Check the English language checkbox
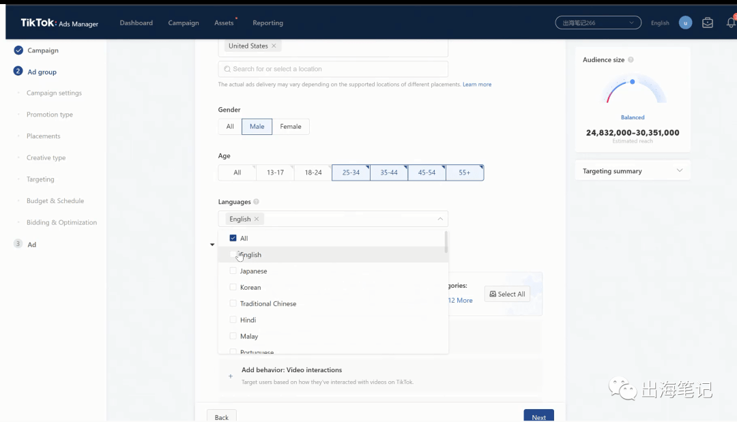The height and width of the screenshot is (422, 737). pos(233,254)
